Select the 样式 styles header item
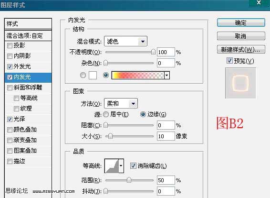This screenshot has height=198, width=270. 28,24
